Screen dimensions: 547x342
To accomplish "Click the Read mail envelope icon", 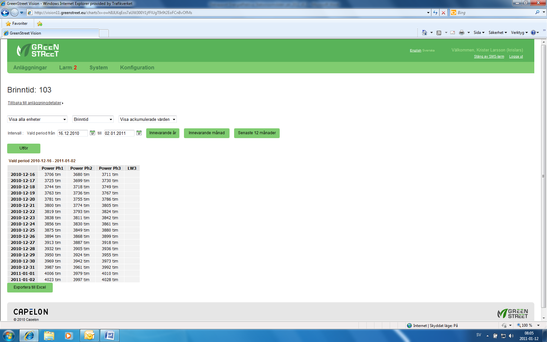I will tap(453, 33).
